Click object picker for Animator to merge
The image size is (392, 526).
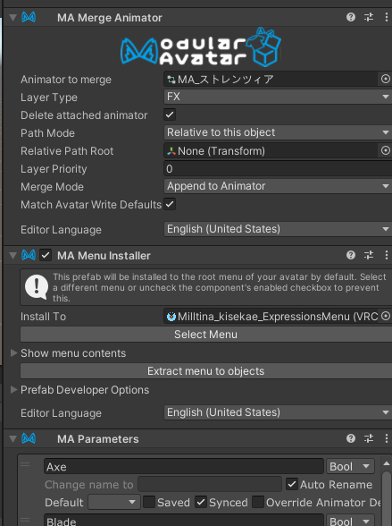[x=386, y=79]
